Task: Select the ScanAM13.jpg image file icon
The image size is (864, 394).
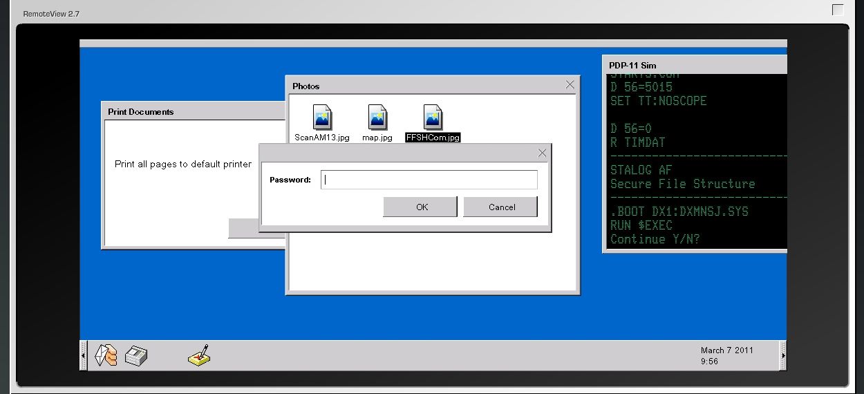Action: coord(322,118)
